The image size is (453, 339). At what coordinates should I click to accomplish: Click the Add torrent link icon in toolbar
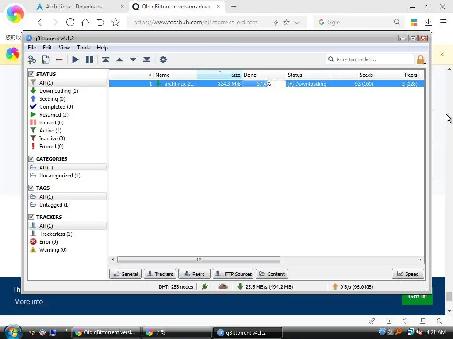32,60
